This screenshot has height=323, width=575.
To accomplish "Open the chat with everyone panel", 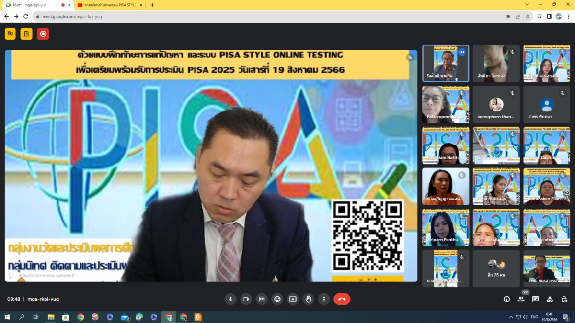I will [535, 299].
